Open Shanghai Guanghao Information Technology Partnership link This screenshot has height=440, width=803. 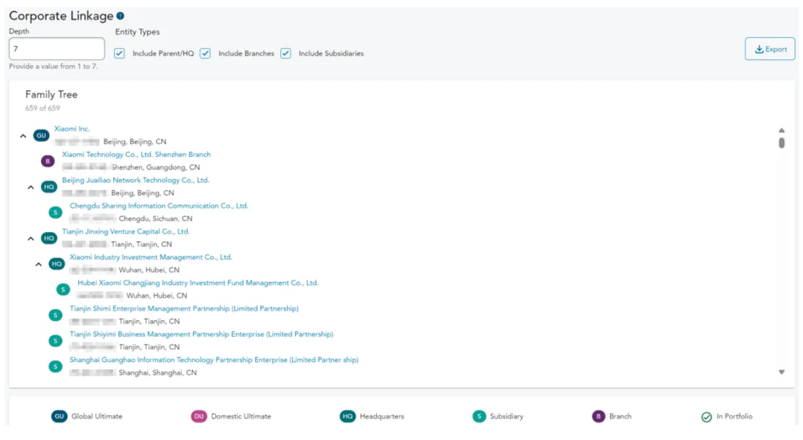click(x=214, y=360)
